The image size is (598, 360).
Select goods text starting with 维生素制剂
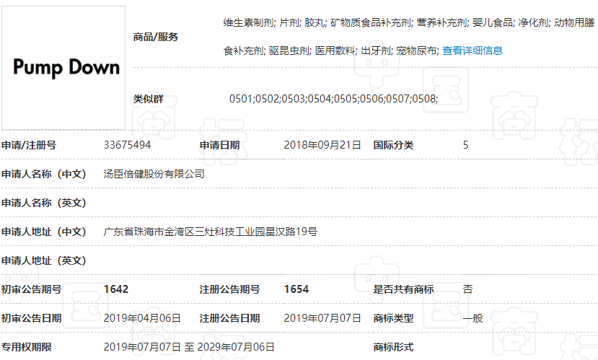pyautogui.click(x=409, y=23)
